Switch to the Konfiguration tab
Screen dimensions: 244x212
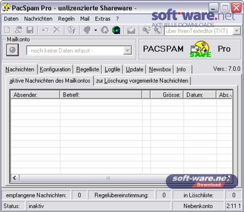click(x=55, y=70)
